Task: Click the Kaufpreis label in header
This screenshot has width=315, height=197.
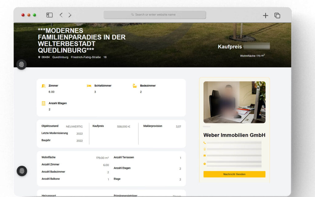Action: [230, 47]
